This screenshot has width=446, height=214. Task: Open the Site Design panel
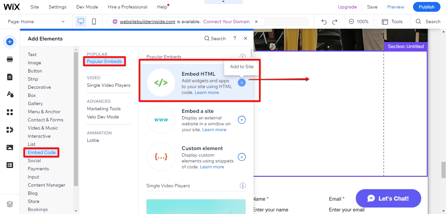point(10,94)
